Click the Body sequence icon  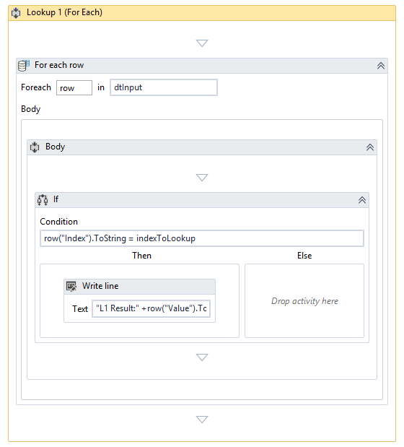35,147
